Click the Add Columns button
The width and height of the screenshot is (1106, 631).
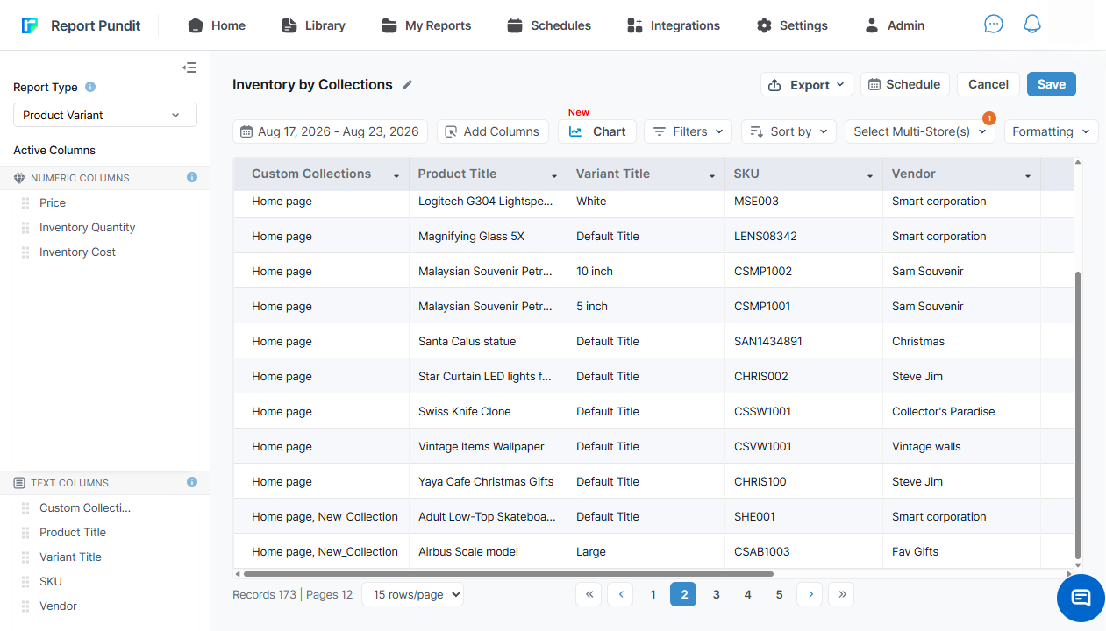[x=492, y=131]
